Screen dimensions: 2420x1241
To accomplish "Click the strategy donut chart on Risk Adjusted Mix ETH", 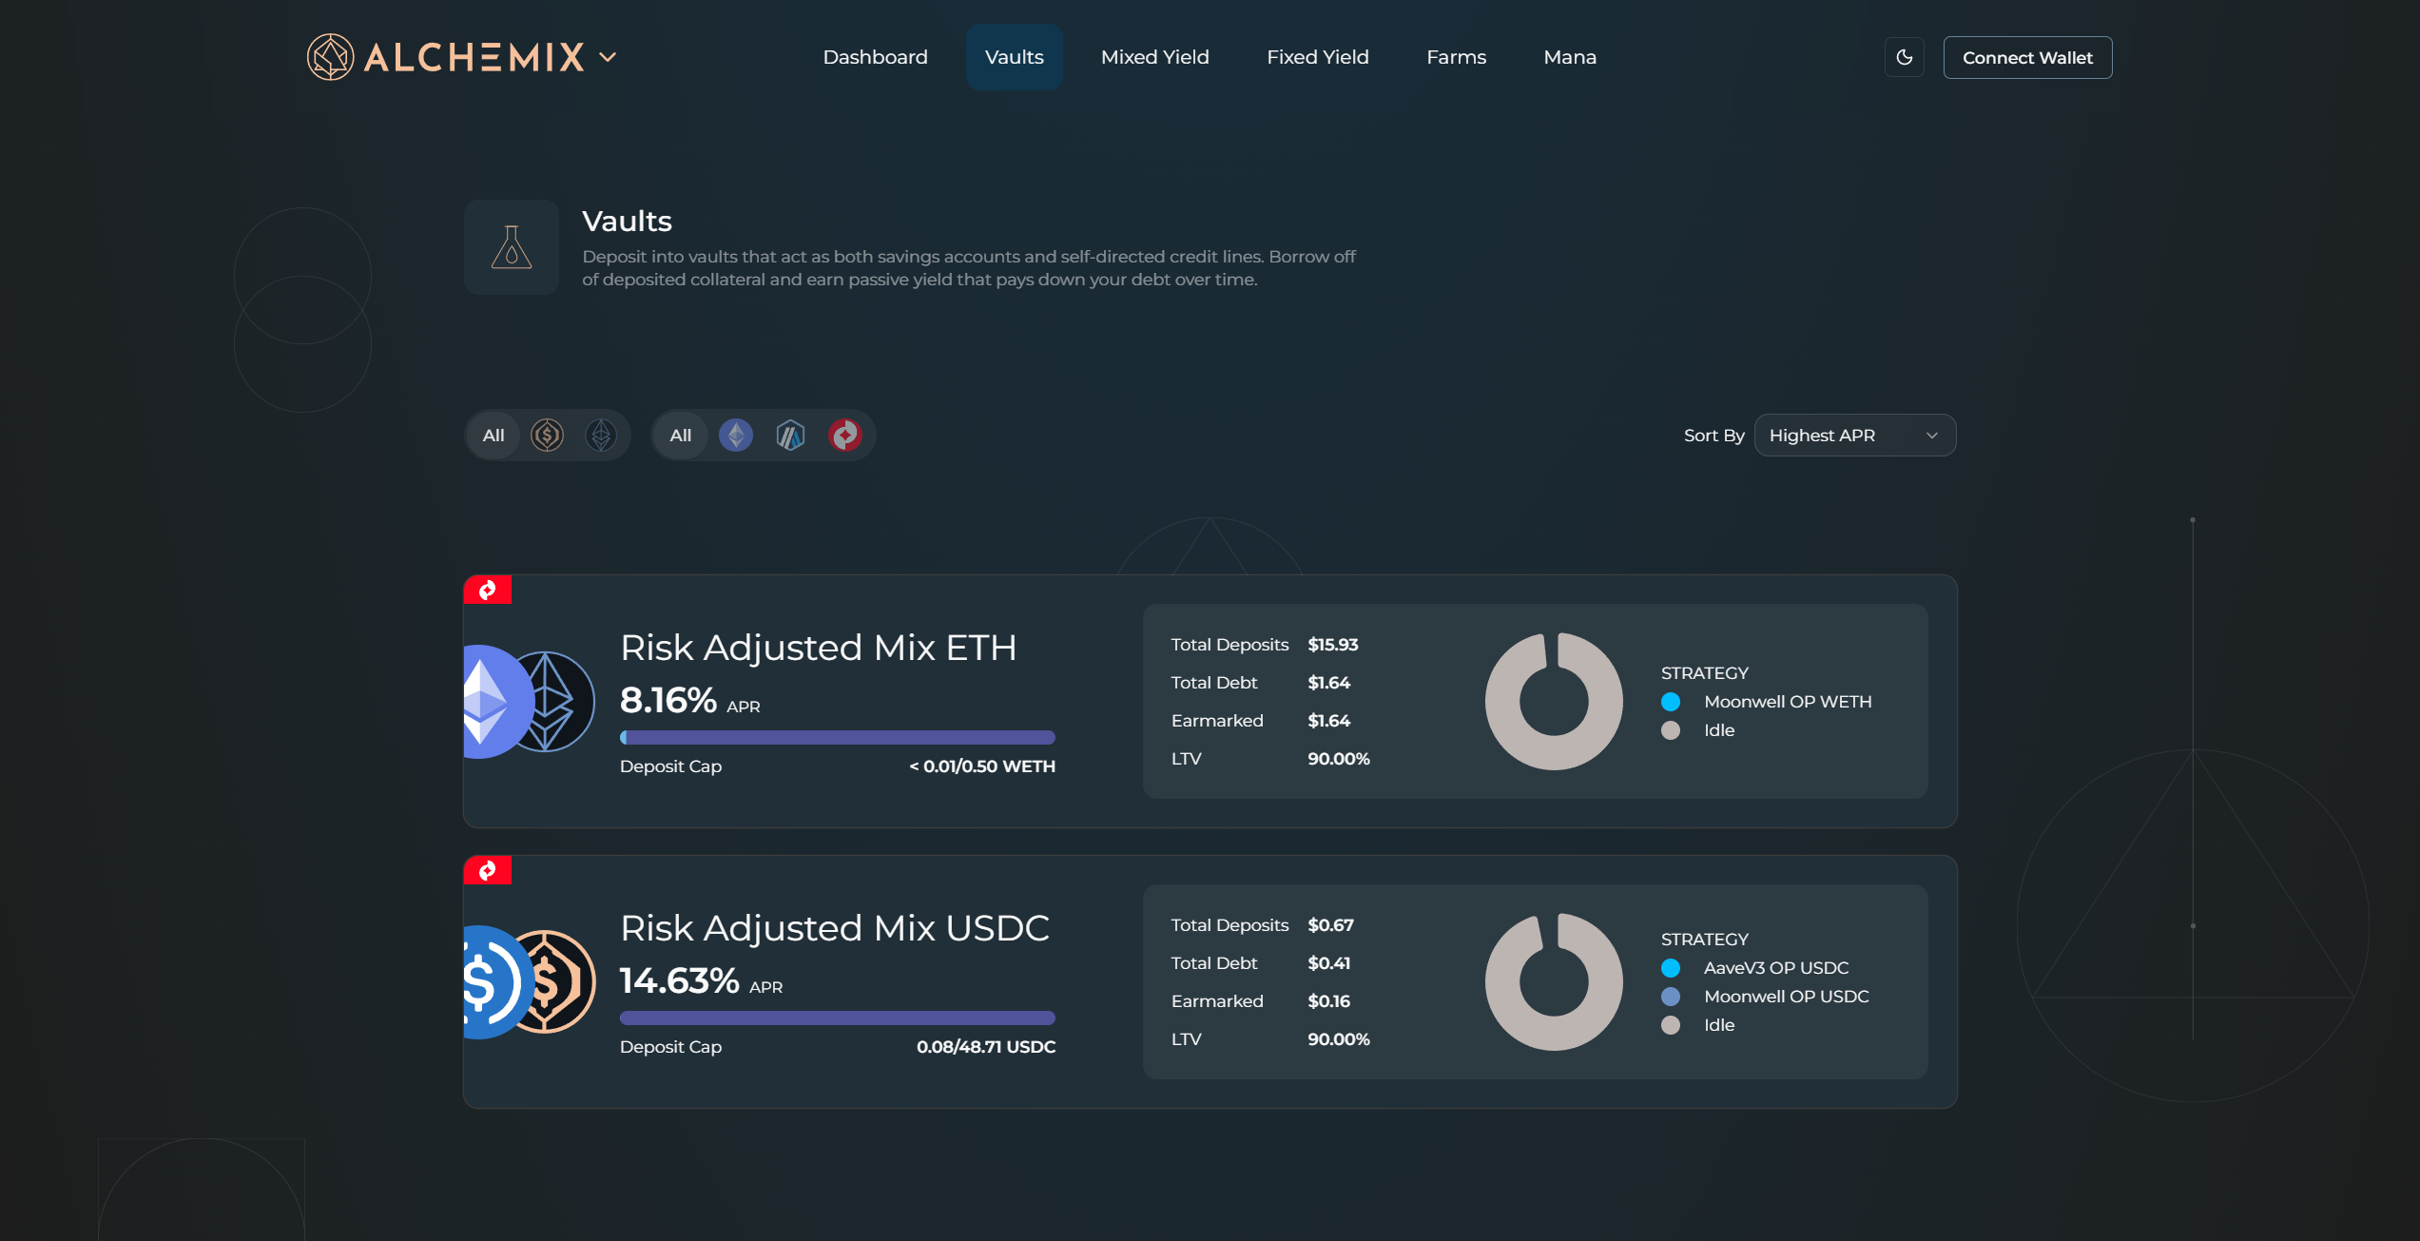I will point(1554,701).
